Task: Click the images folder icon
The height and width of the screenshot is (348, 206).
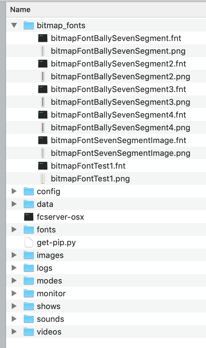Action: coord(29,255)
